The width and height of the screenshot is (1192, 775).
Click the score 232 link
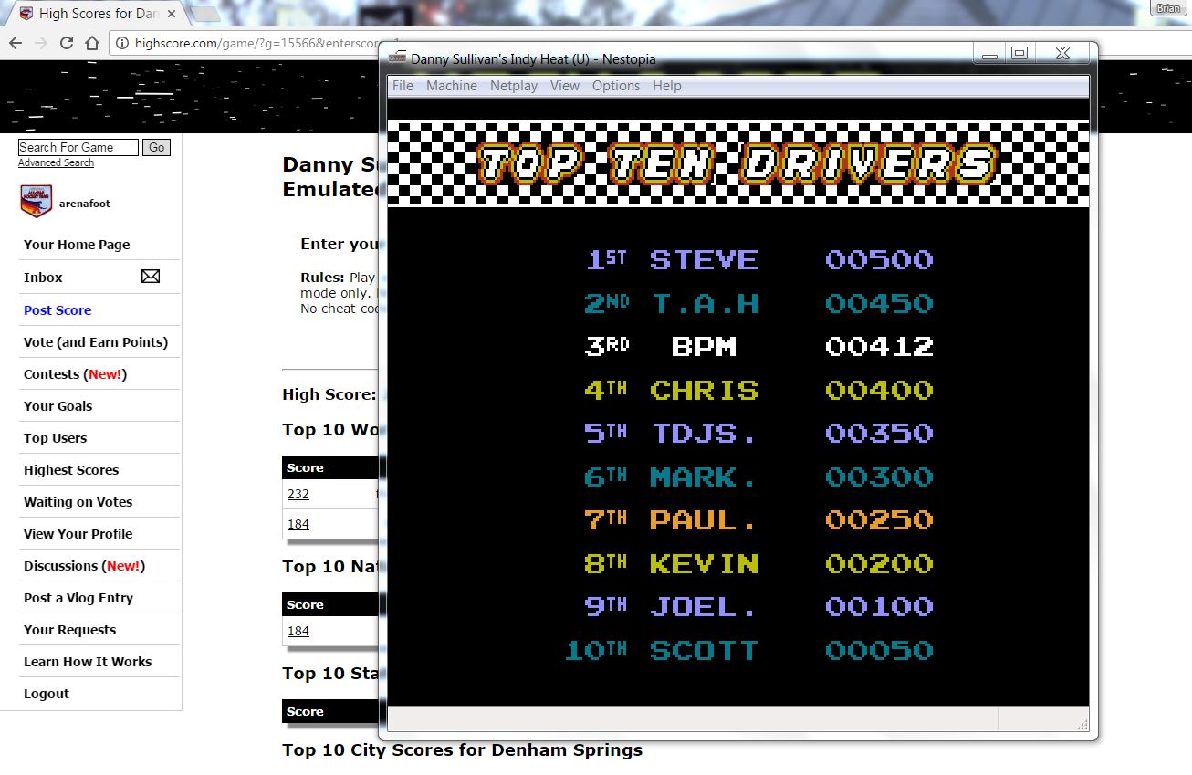tap(298, 494)
